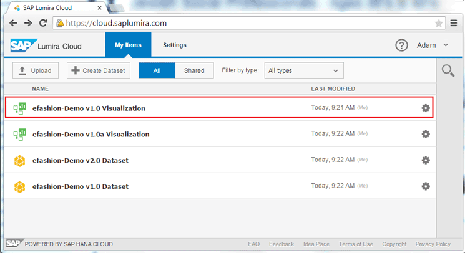Open the Feedback link
Screen dimensions: 465x253
coord(281,244)
